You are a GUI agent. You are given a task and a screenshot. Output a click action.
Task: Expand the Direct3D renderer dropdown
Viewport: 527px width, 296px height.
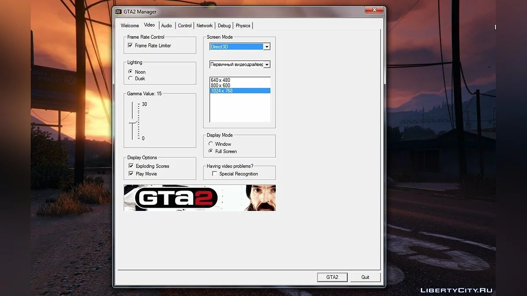coord(267,46)
